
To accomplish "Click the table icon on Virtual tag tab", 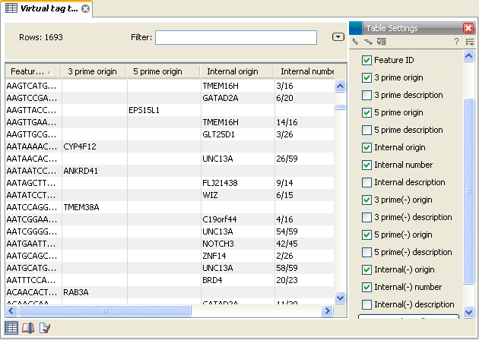I will [11, 8].
